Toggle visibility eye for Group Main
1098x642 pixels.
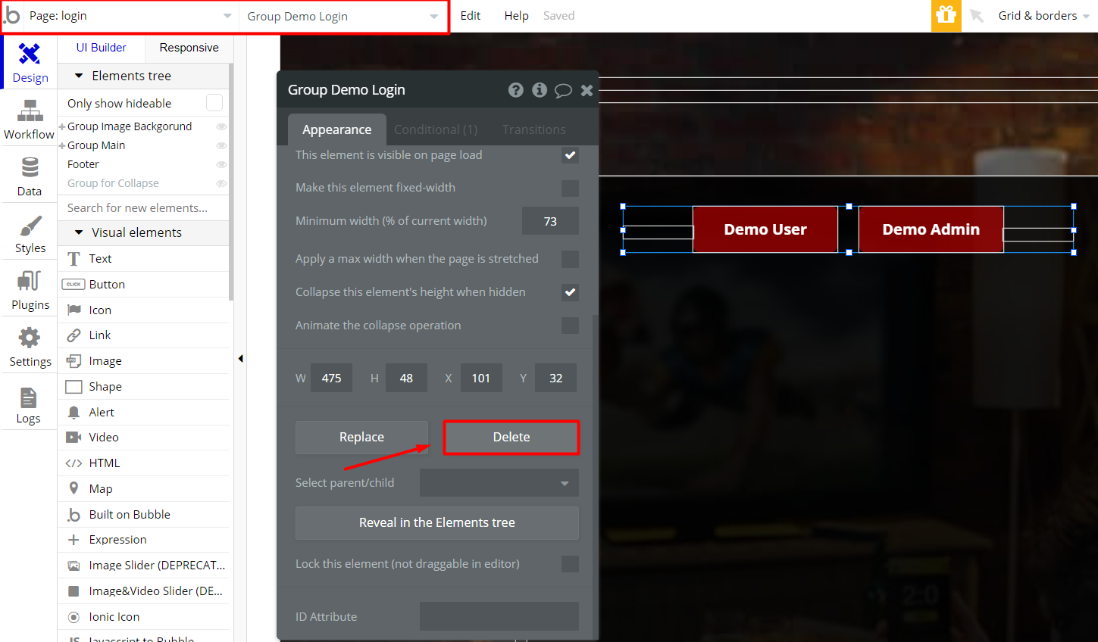click(221, 145)
